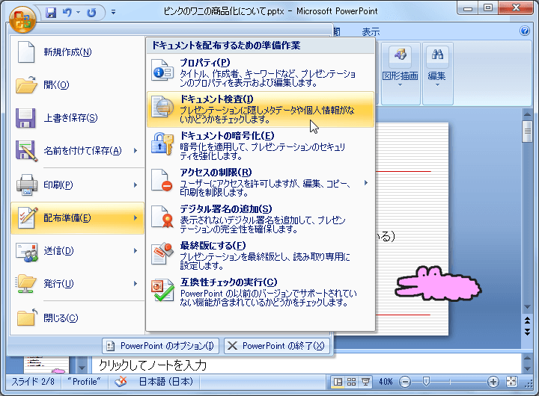
Task: Click the zoom slider handle
Action: pos(426,382)
